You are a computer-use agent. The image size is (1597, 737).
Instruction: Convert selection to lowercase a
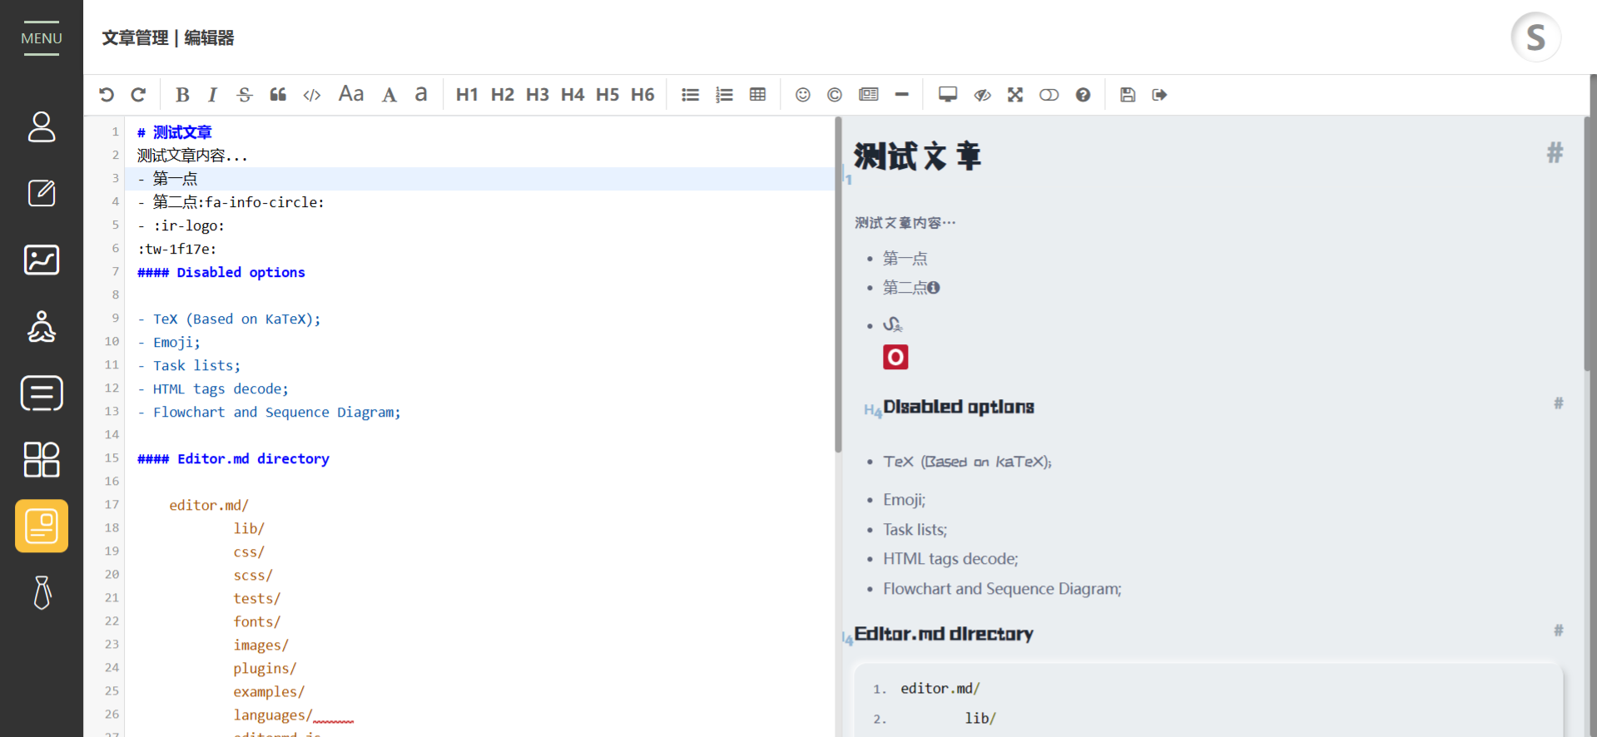[x=421, y=95]
